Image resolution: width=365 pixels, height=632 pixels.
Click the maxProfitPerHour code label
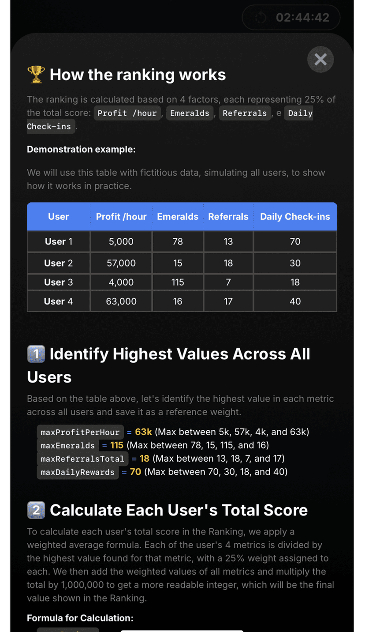(x=80, y=432)
